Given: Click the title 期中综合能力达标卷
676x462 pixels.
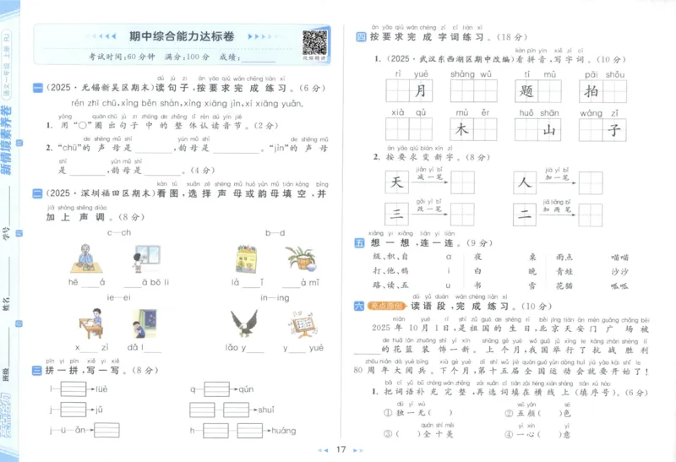Looking at the screenshot, I should click(182, 36).
